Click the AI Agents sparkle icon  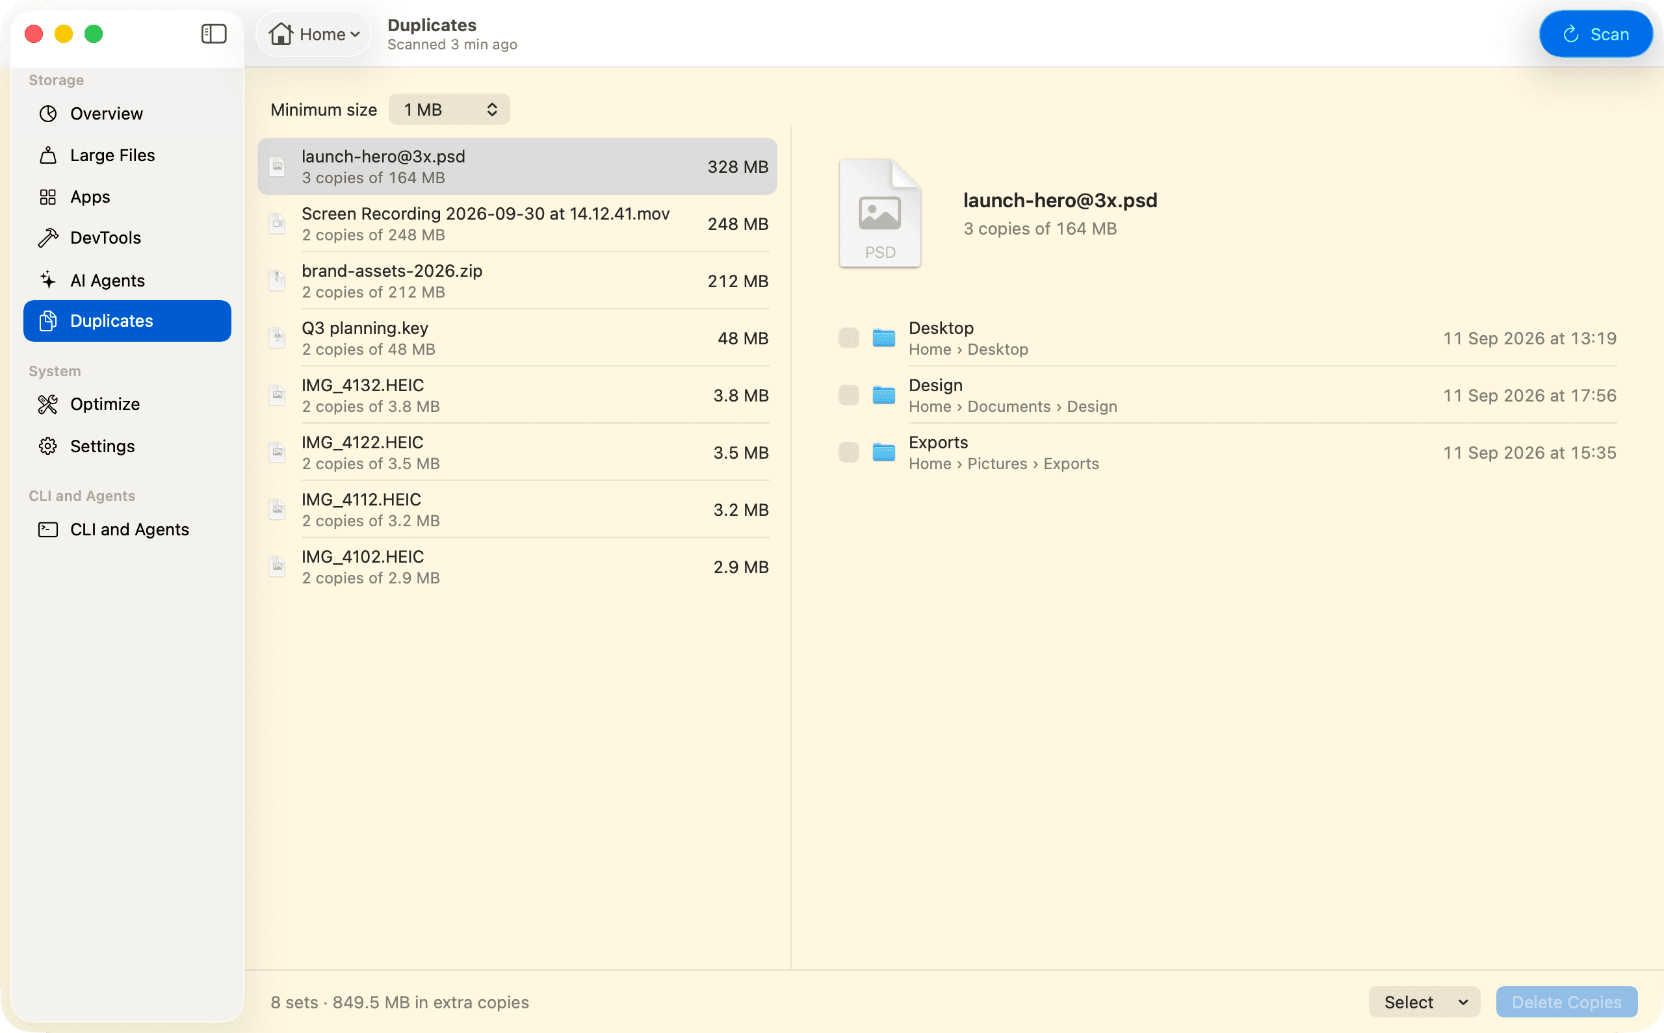48,280
